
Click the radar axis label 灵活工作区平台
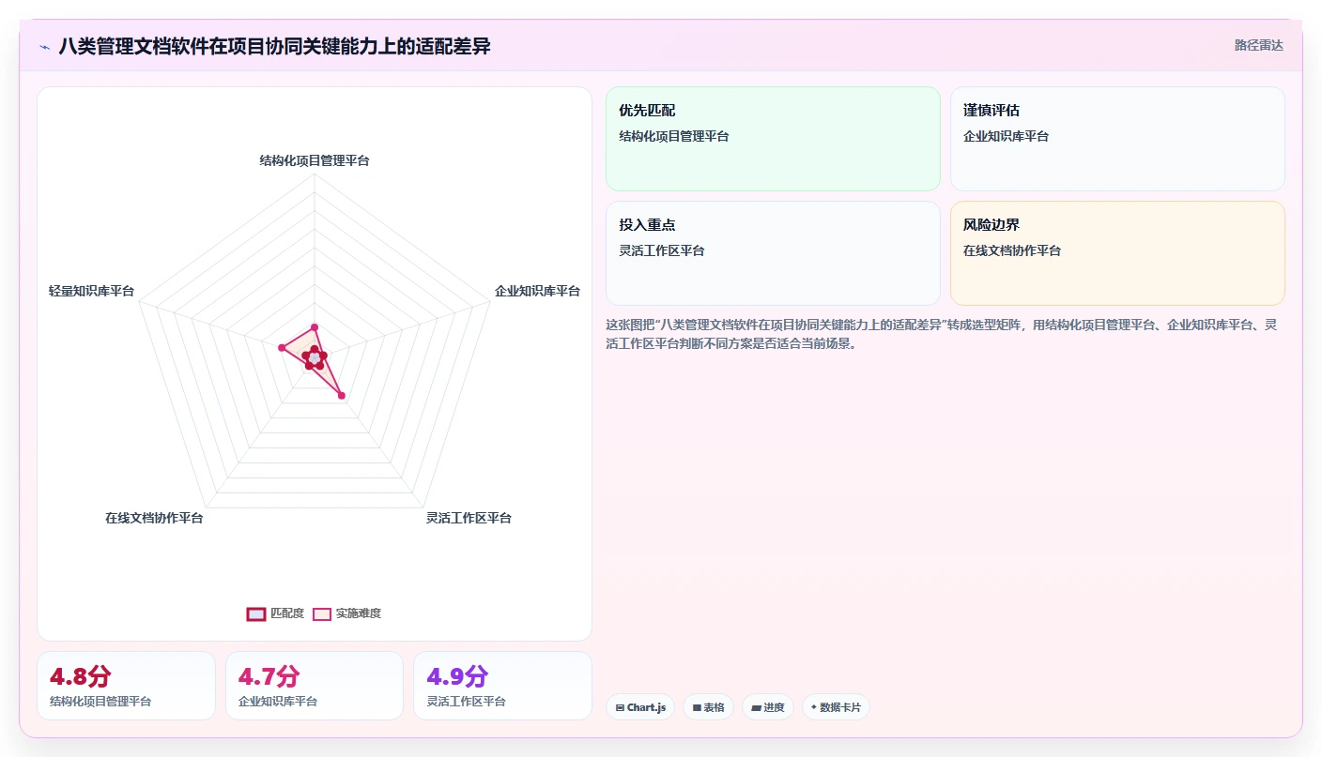click(x=469, y=518)
